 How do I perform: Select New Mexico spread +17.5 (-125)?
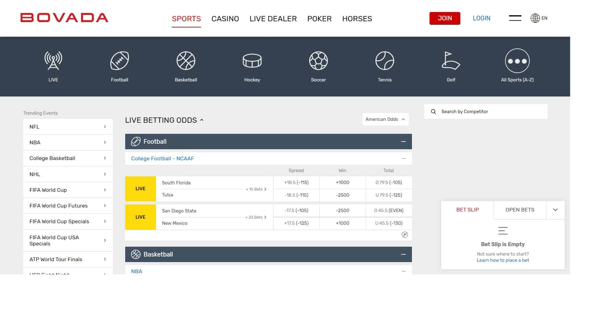[296, 223]
